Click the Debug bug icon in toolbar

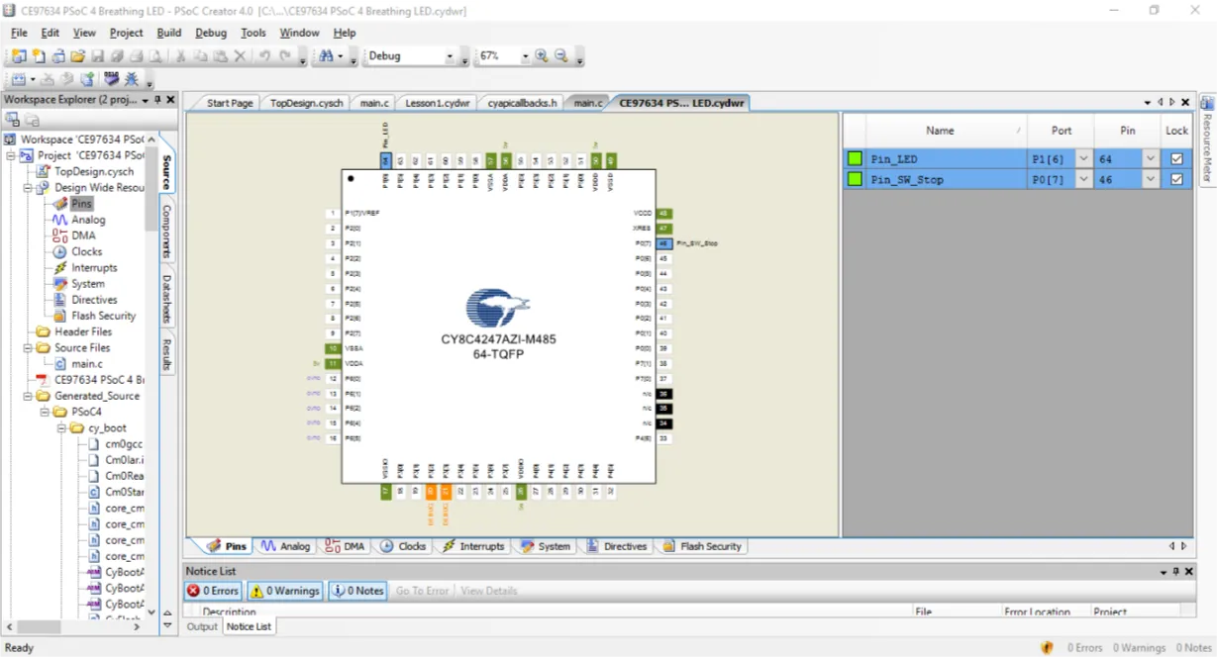point(132,79)
